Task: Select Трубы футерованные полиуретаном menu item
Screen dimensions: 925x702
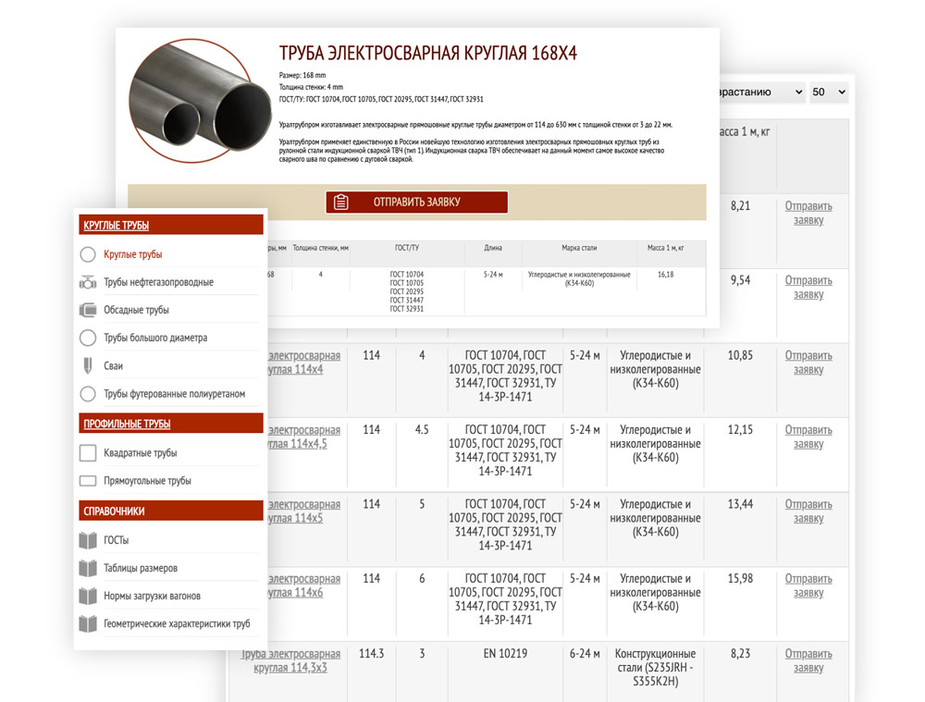Action: pos(174,394)
